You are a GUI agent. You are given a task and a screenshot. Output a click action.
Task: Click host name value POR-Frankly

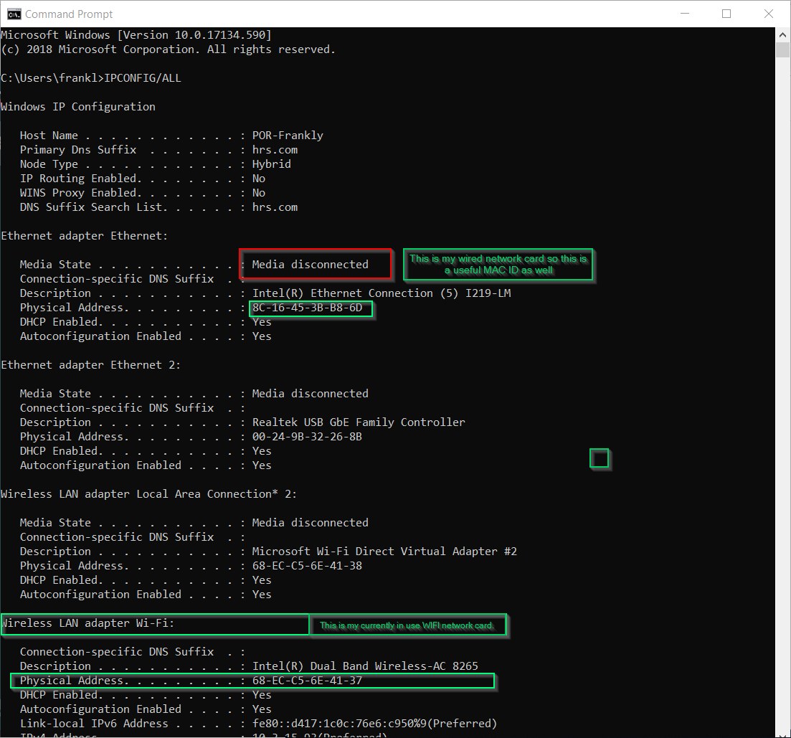click(288, 136)
